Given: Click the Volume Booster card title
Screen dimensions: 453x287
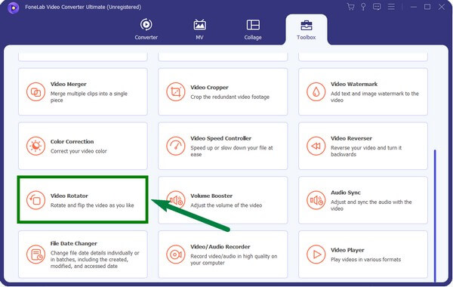Looking at the screenshot, I should point(211,196).
